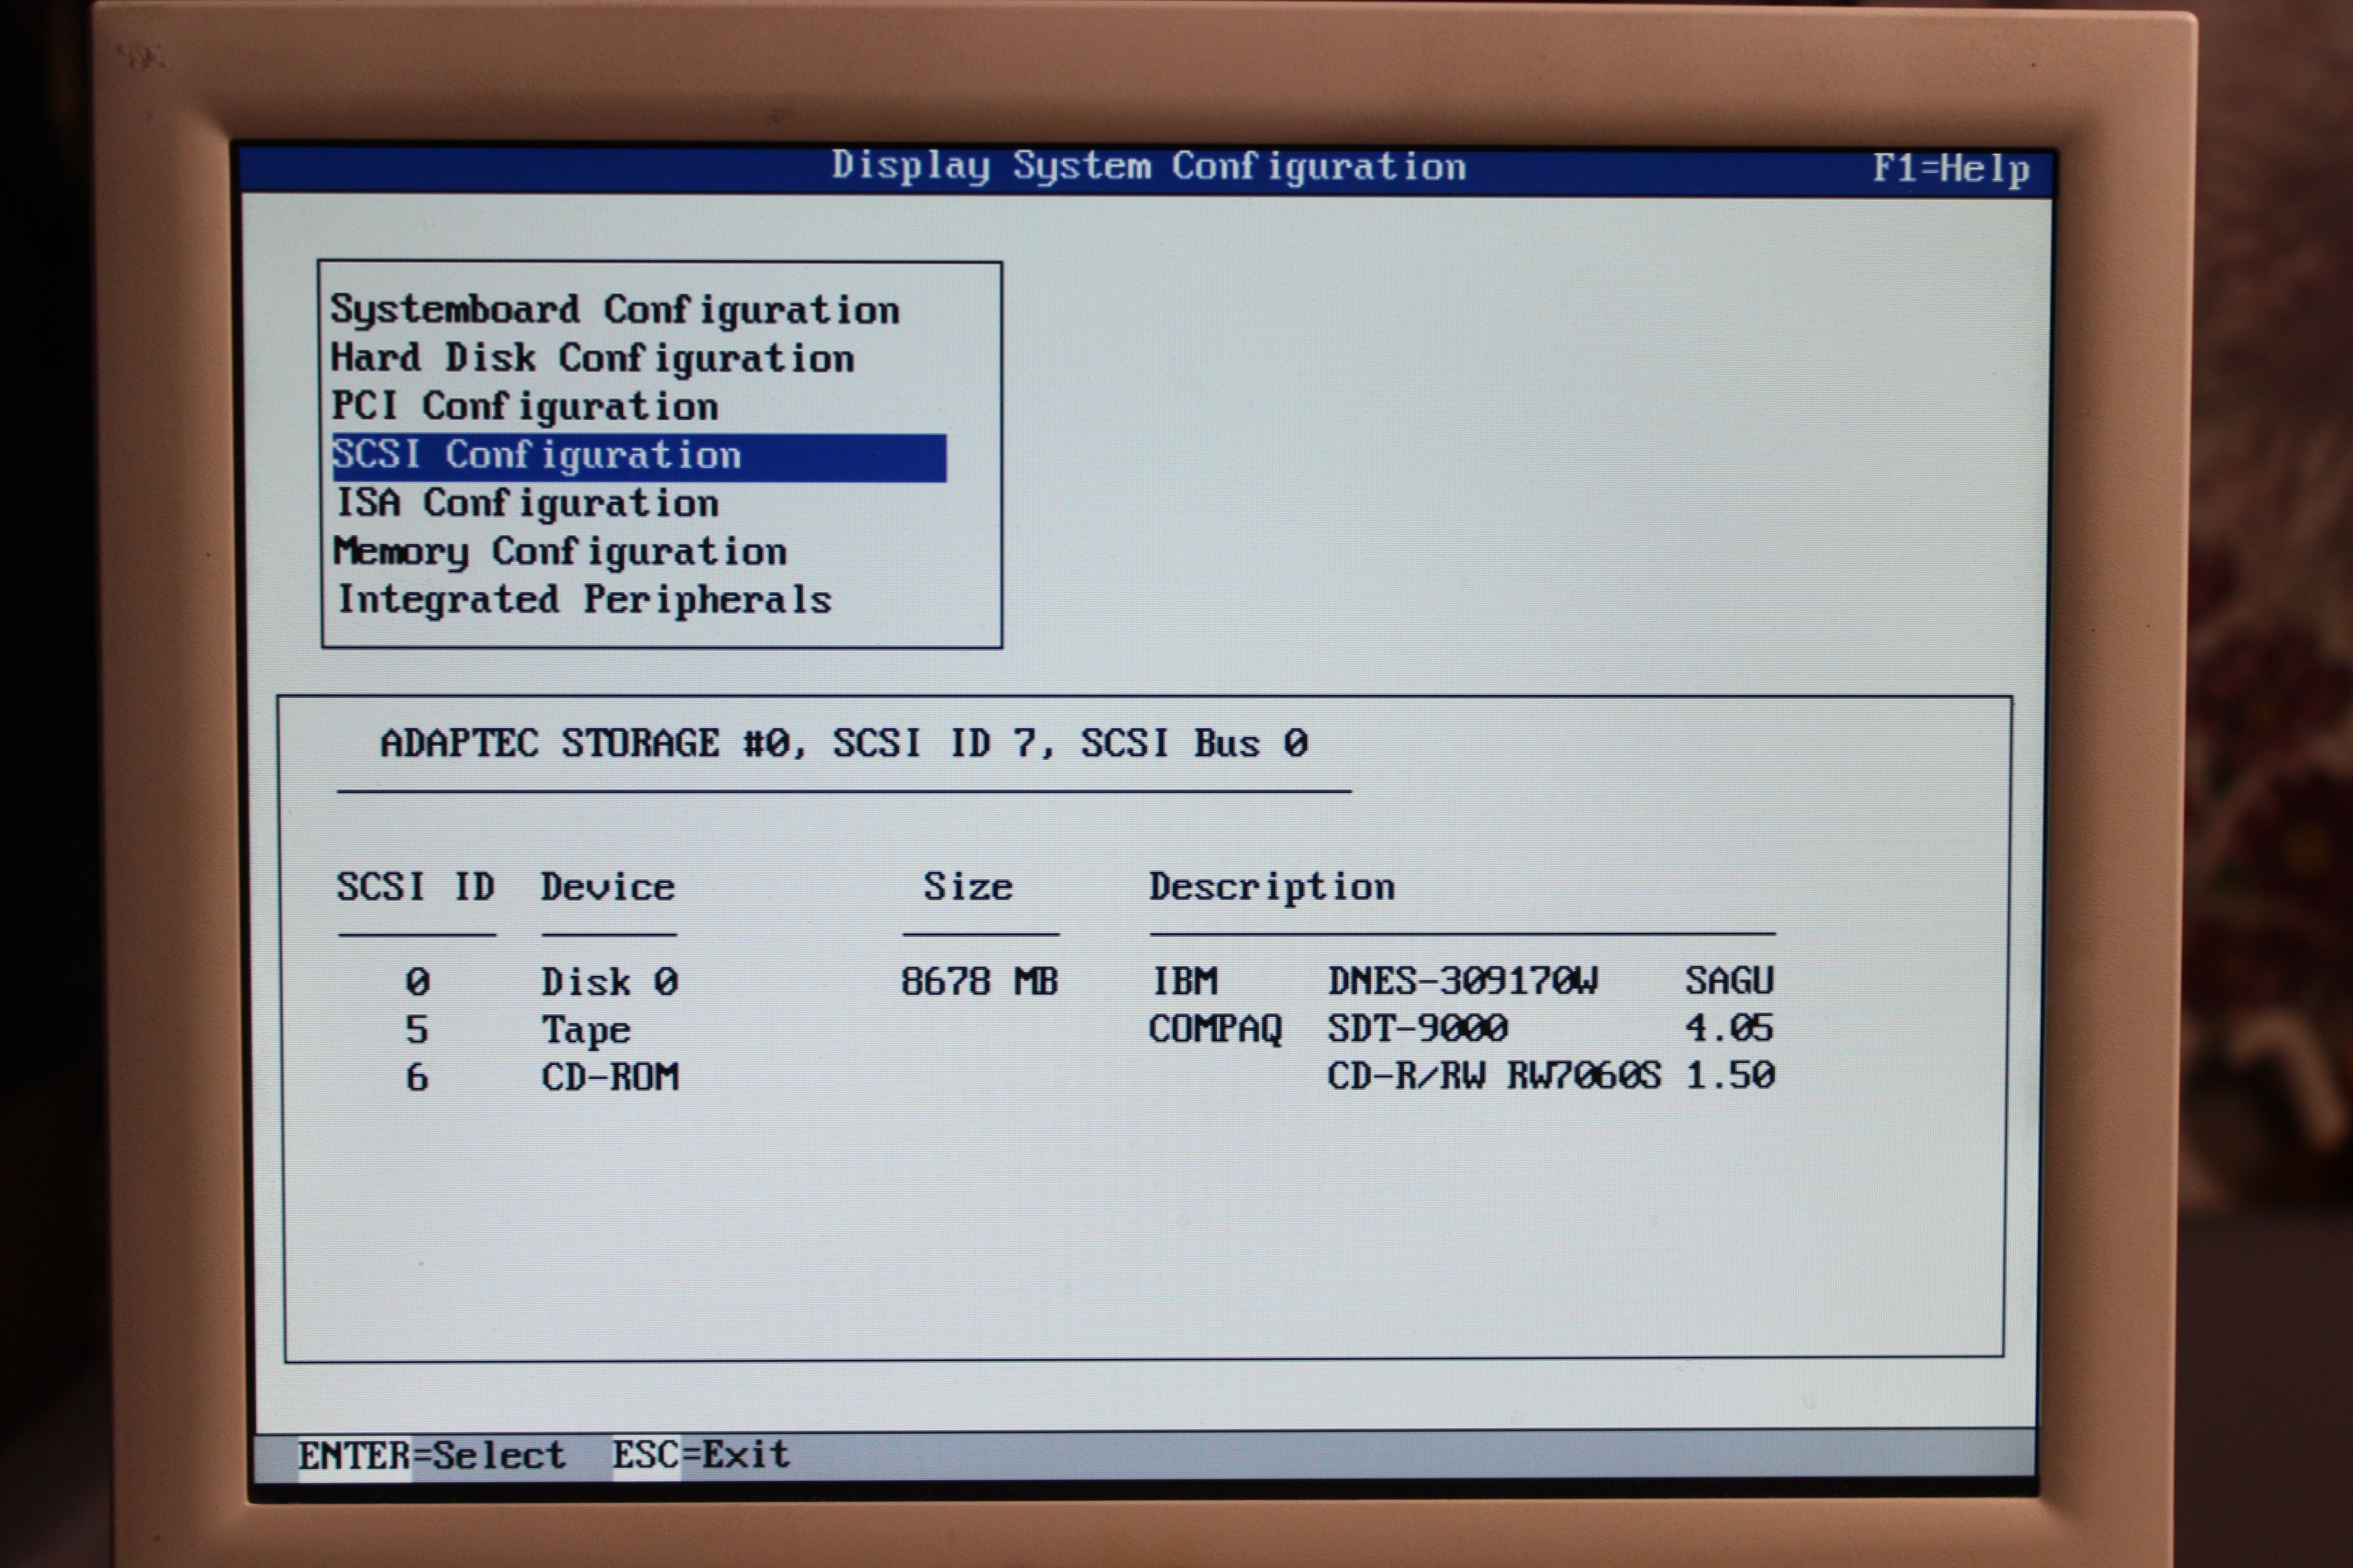Open Hard Disk Configuration
This screenshot has height=1568, width=2353.
[592, 358]
